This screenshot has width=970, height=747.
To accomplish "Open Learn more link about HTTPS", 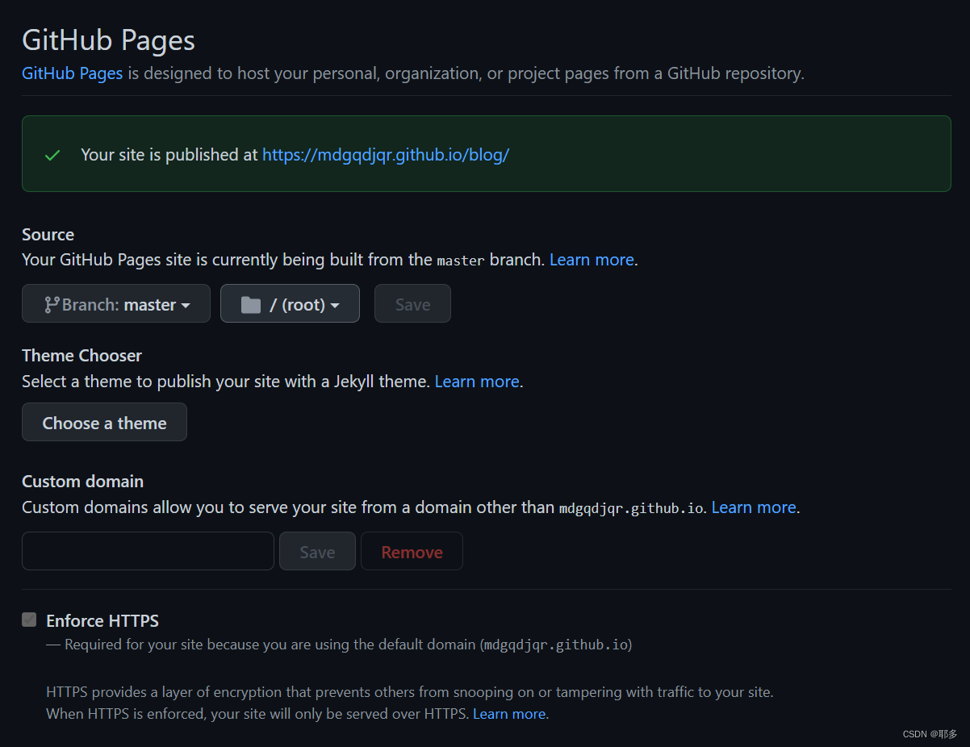I will [x=509, y=714].
